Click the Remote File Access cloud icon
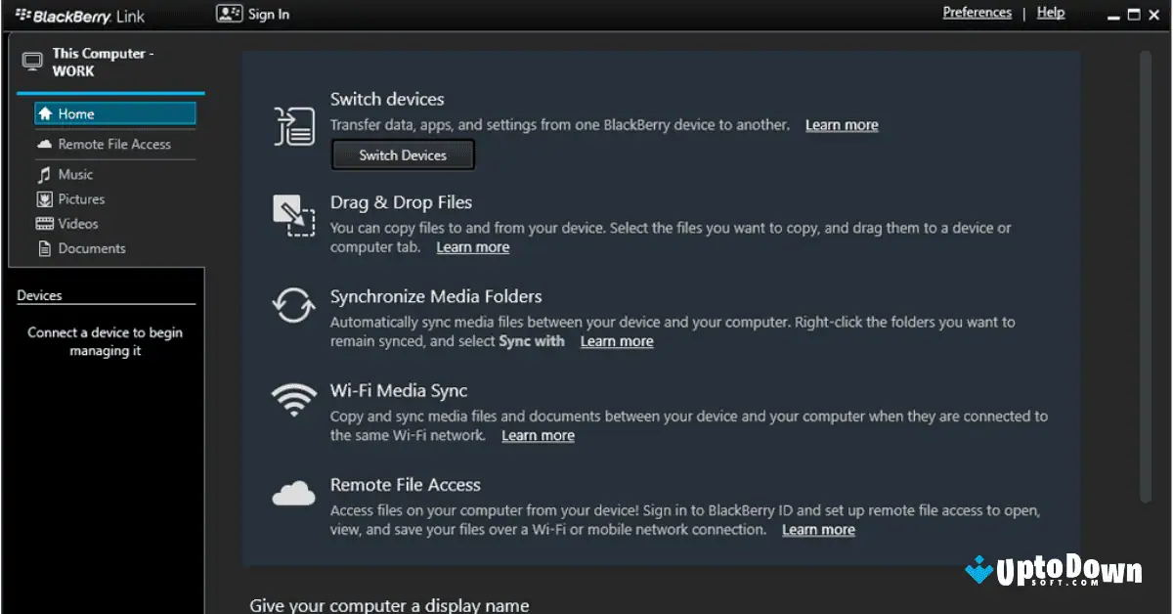This screenshot has height=614, width=1173. tap(292, 494)
